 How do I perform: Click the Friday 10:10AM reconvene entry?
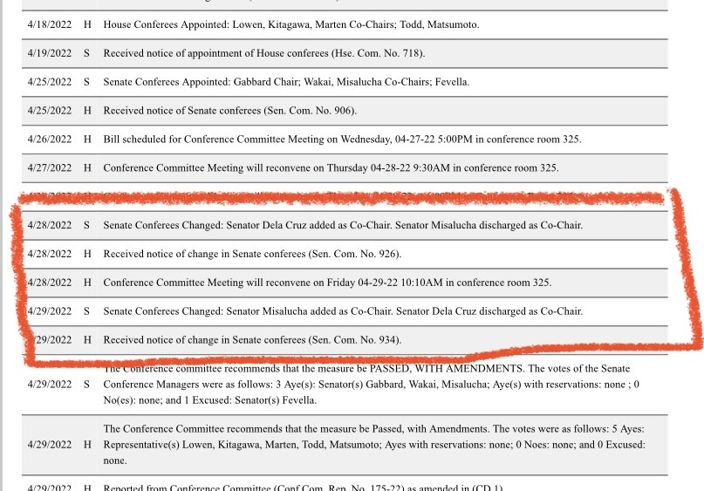(x=327, y=283)
